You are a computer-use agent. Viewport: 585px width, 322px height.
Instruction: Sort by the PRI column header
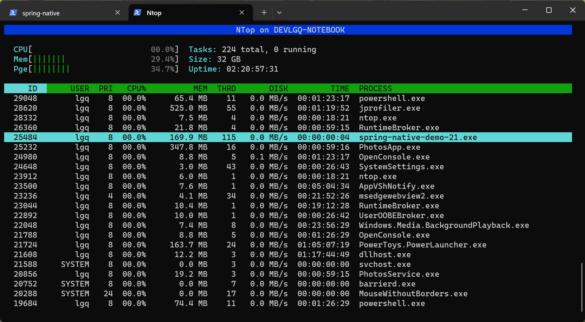[106, 88]
